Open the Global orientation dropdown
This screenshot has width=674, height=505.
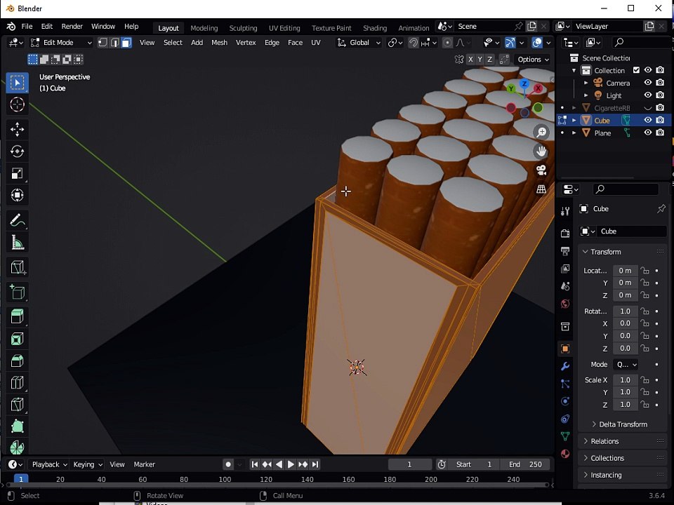coord(359,43)
